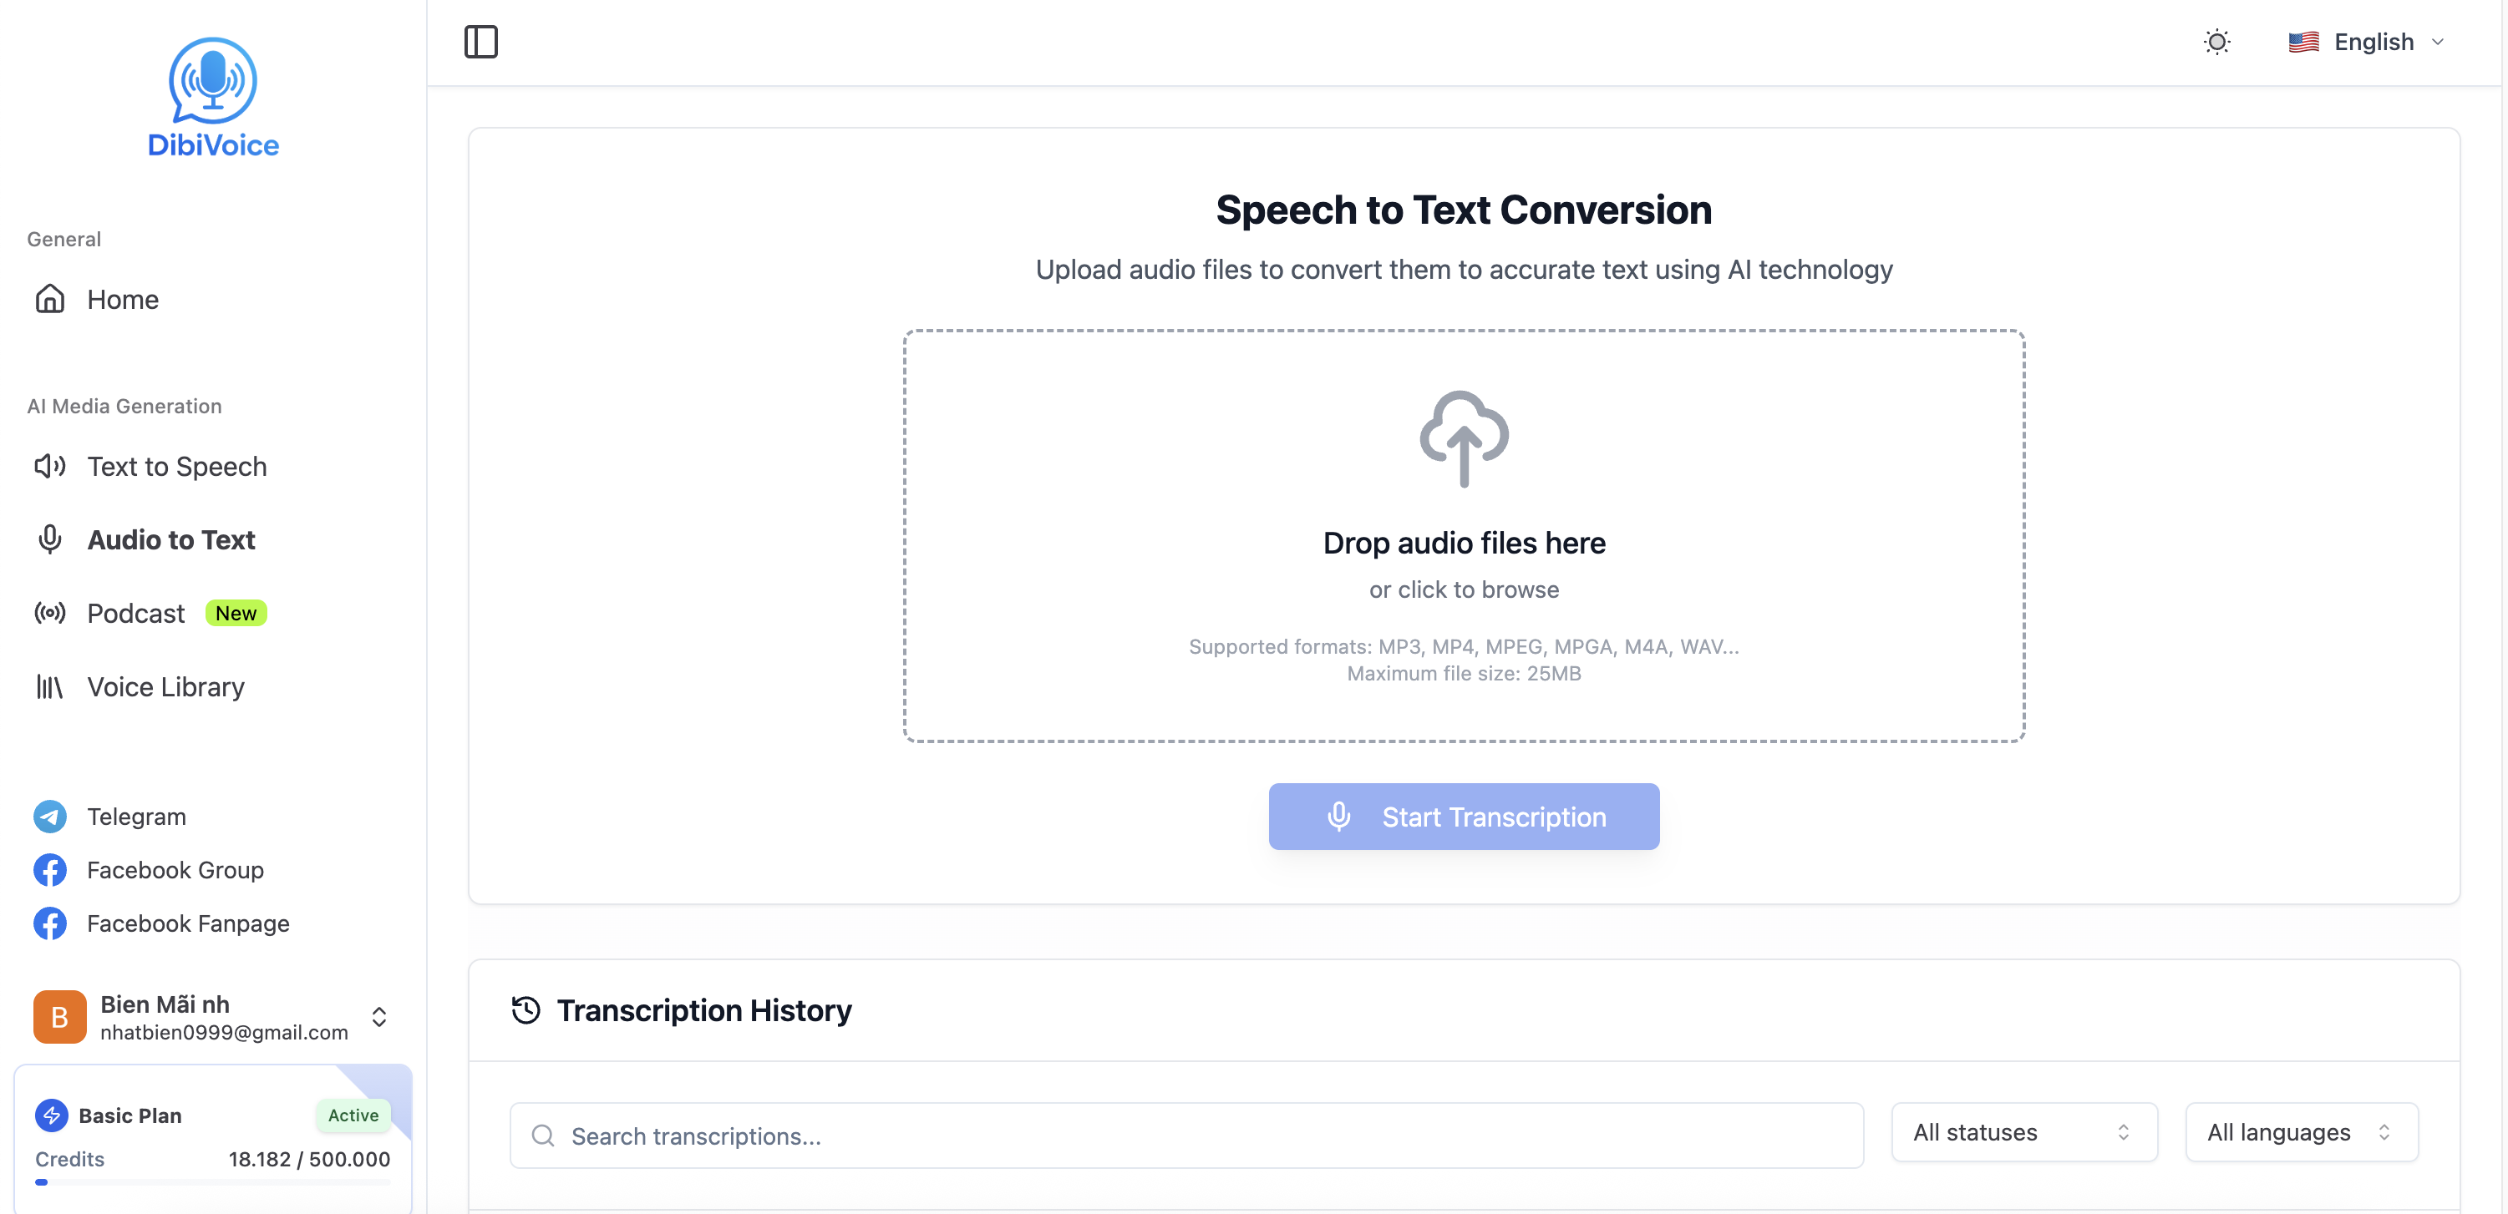This screenshot has width=2508, height=1214.
Task: Open Facebook Fanpage icon link
Action: point(49,924)
